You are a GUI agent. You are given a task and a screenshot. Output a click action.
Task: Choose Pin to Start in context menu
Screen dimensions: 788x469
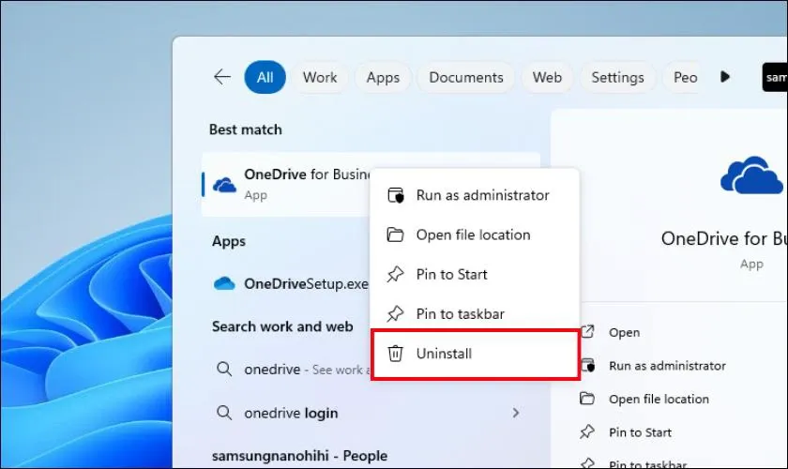(475, 274)
